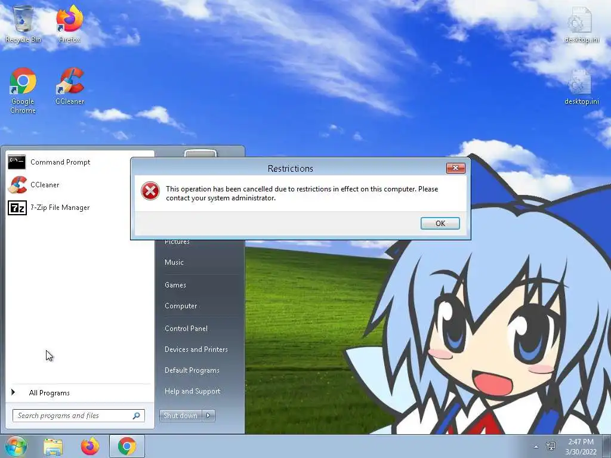Switch to Chrome on the taskbar
The height and width of the screenshot is (458, 611).
click(127, 446)
